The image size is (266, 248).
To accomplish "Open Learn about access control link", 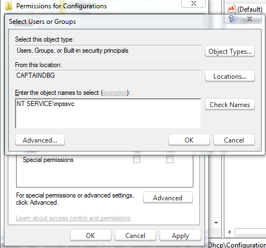I will [x=73, y=218].
